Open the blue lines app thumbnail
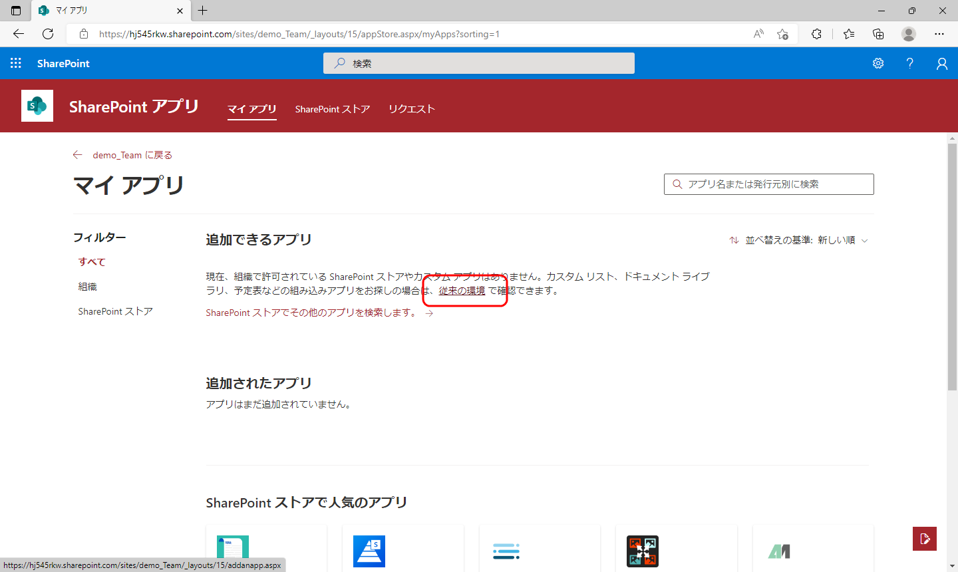Image resolution: width=958 pixels, height=572 pixels. (506, 551)
